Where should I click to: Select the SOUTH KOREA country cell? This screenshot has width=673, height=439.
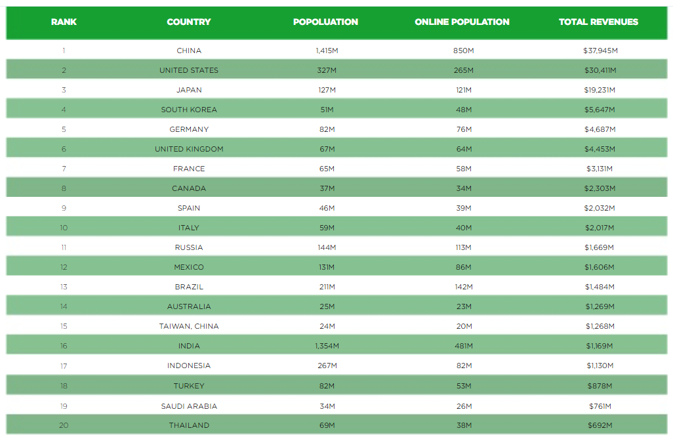tap(189, 110)
